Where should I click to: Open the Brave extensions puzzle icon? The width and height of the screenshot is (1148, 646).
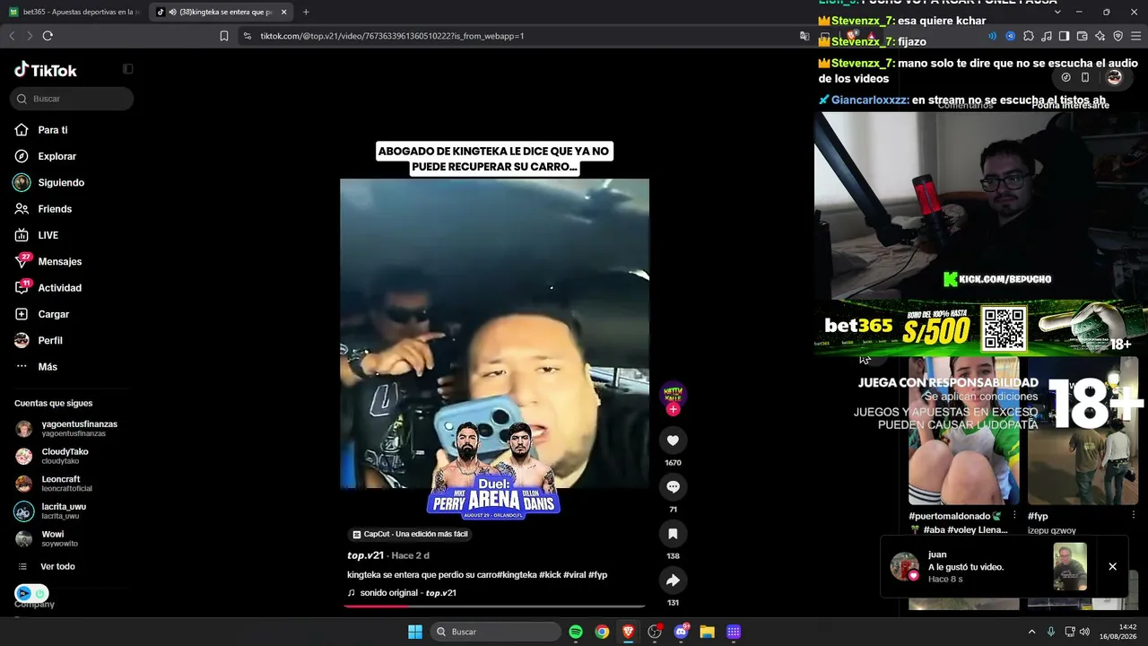point(1028,36)
